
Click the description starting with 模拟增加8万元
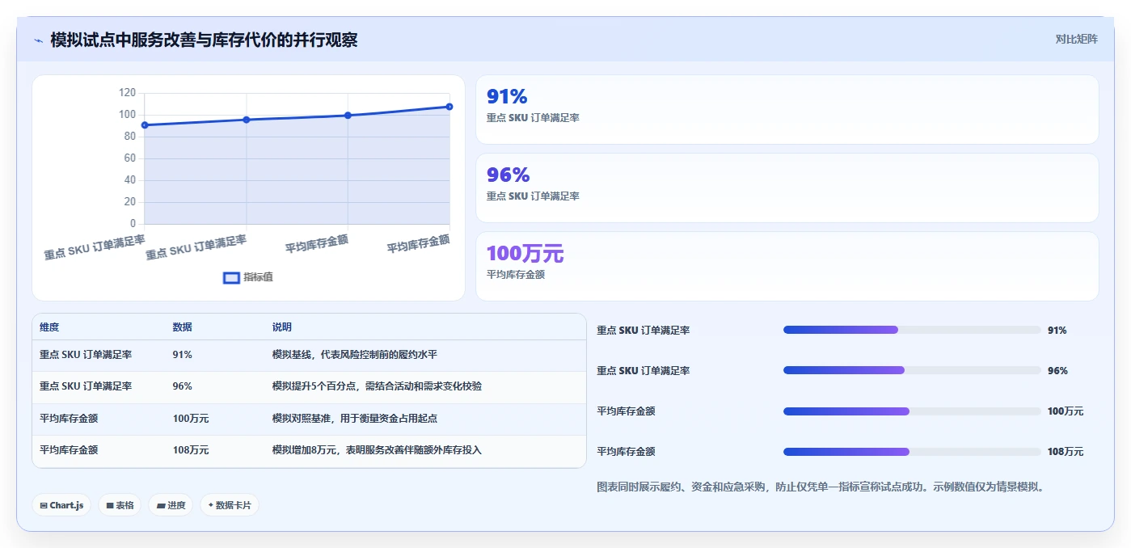378,450
